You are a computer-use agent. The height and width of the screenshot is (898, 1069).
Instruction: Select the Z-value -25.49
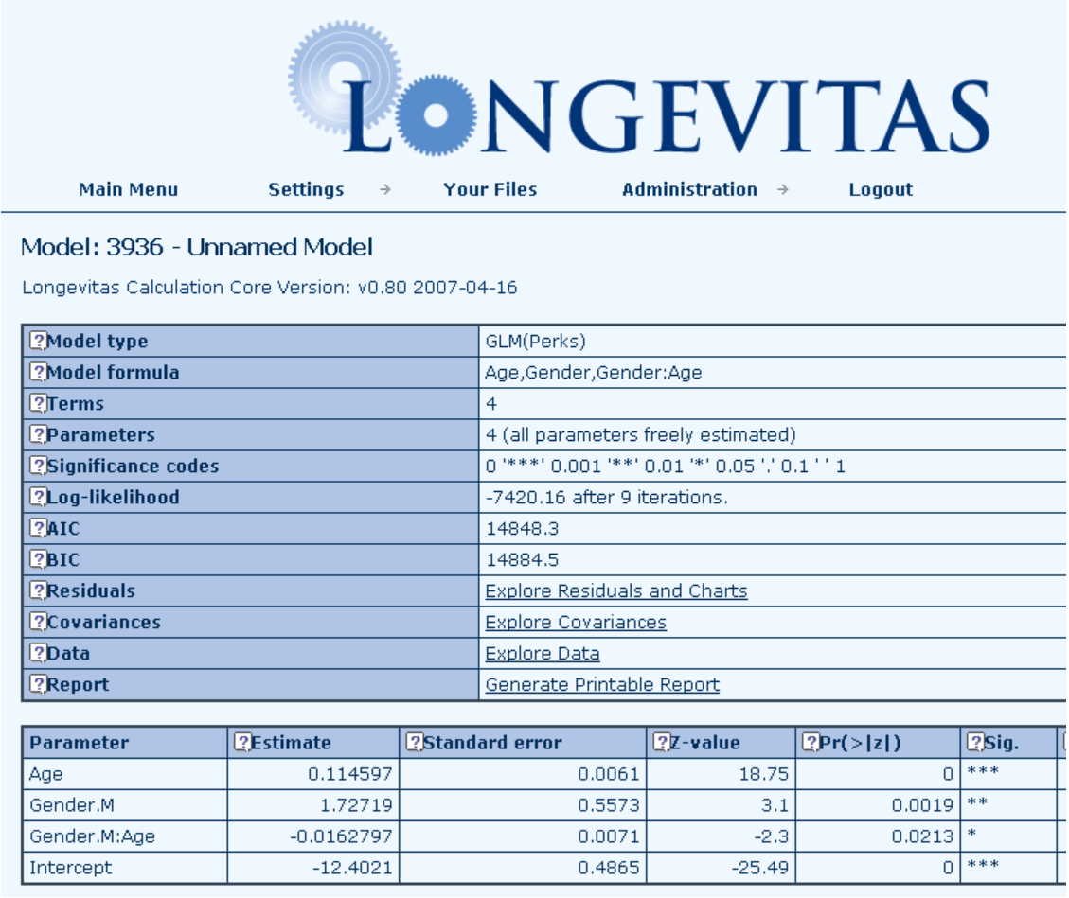[759, 868]
